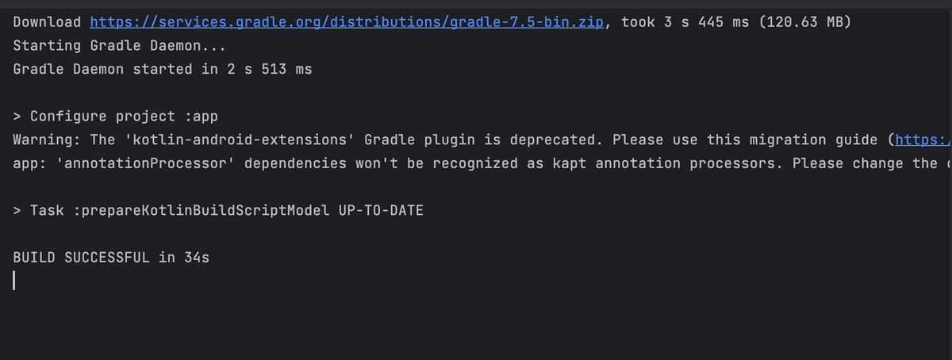Place caret at blinking cursor line
The width and height of the screenshot is (952, 360).
pos(14,281)
